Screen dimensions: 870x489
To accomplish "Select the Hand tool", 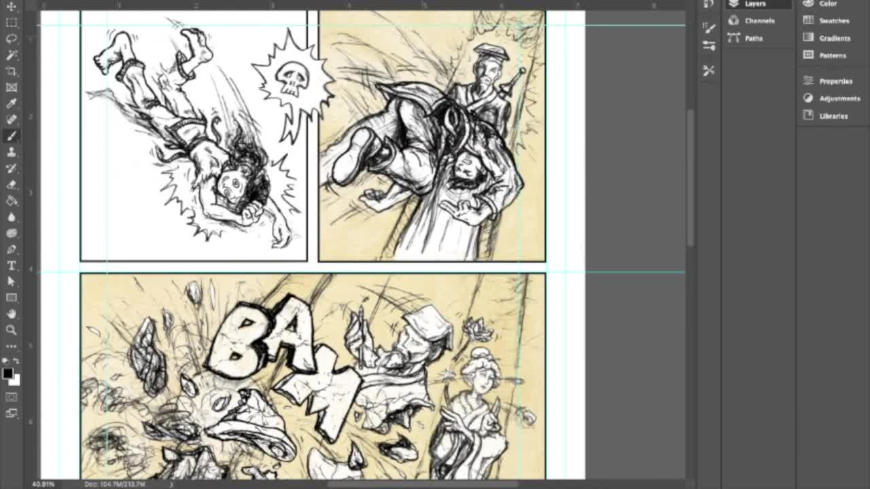I will [12, 314].
